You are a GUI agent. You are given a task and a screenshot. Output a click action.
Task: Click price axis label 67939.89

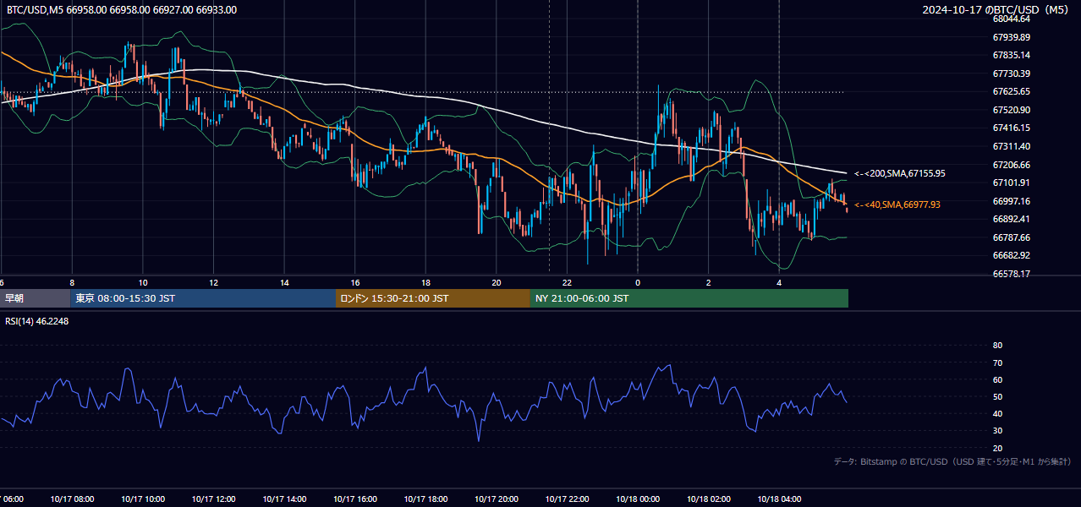[1011, 37]
